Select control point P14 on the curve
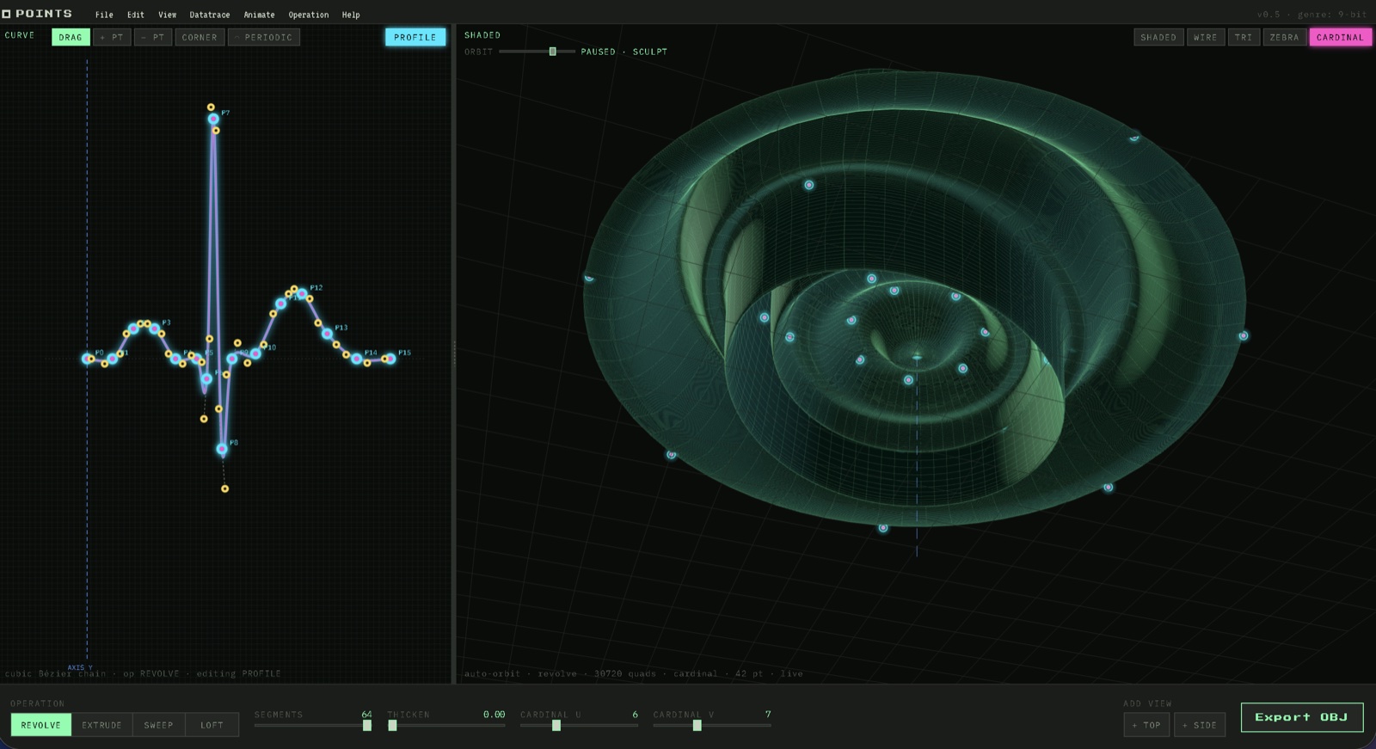This screenshot has height=749, width=1376. (x=356, y=359)
